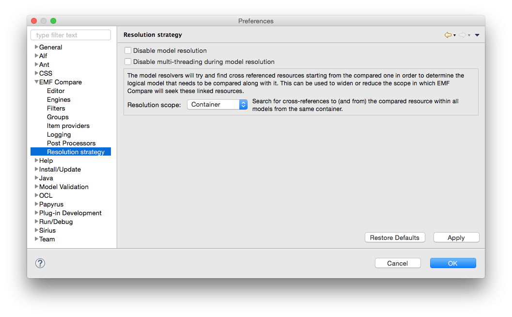
Task: Open the Resolution scope dropdown
Action: click(217, 105)
